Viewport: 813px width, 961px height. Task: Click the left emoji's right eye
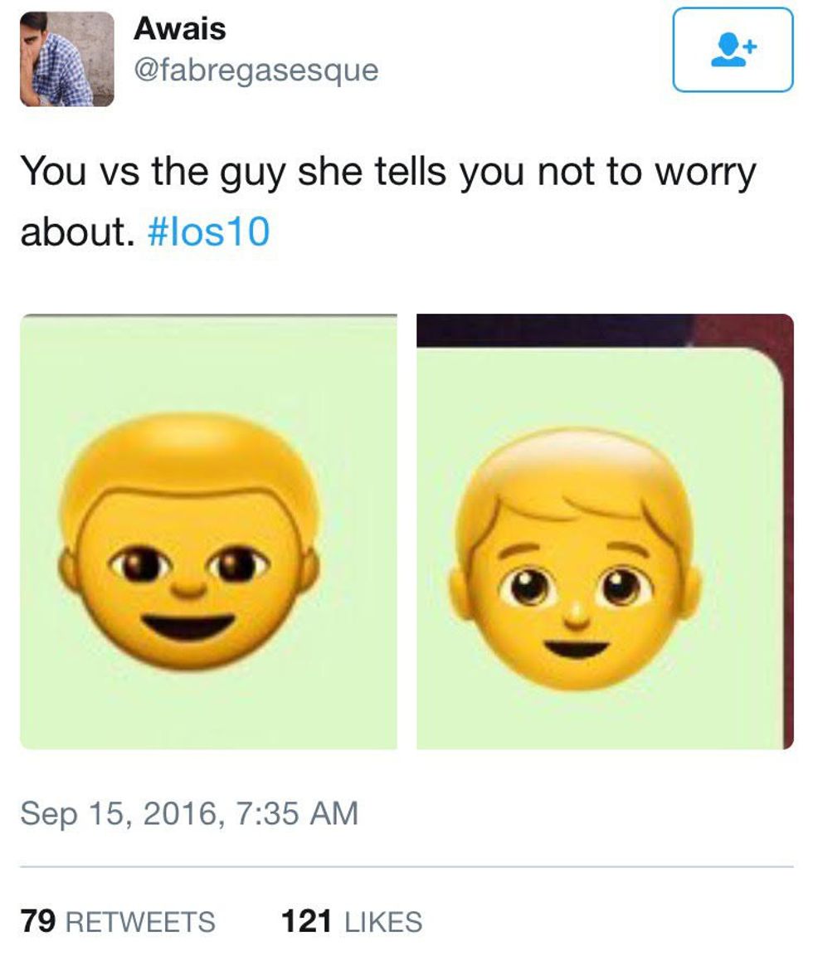[x=238, y=563]
